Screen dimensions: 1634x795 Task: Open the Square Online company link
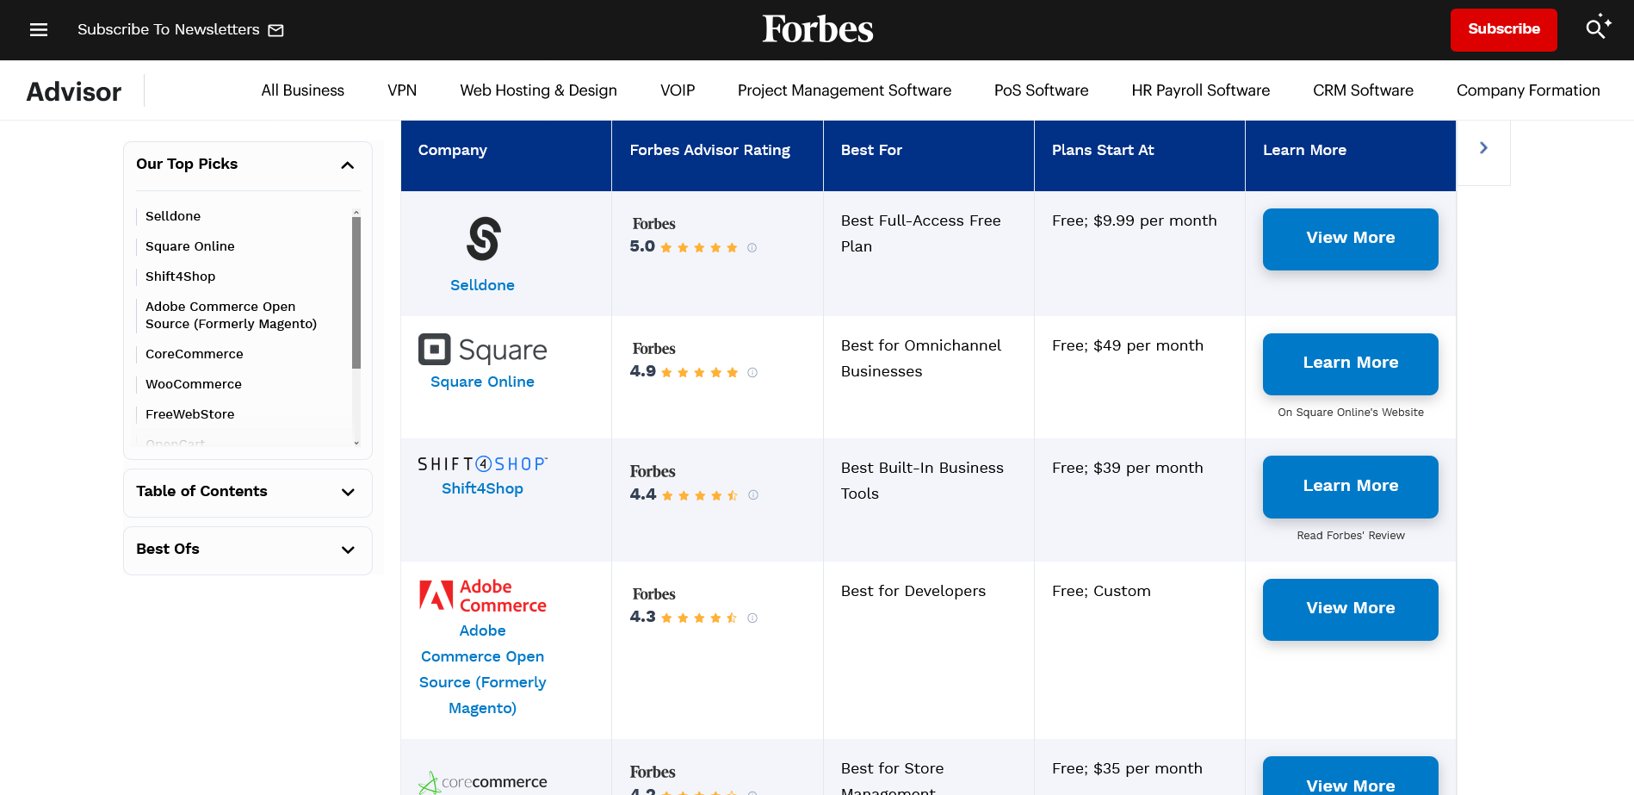pyautogui.click(x=482, y=382)
